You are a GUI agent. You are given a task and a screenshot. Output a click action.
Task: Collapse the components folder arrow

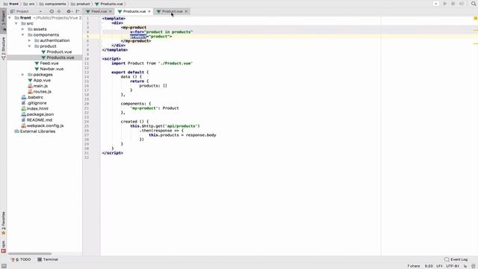click(23, 35)
